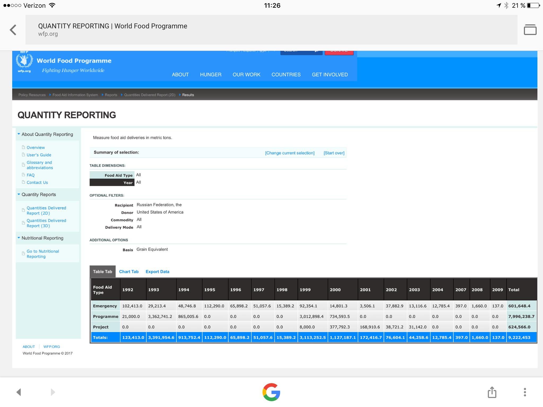Collapse the About Quantity Reporting section
This screenshot has width=543, height=407.
[x=47, y=134]
